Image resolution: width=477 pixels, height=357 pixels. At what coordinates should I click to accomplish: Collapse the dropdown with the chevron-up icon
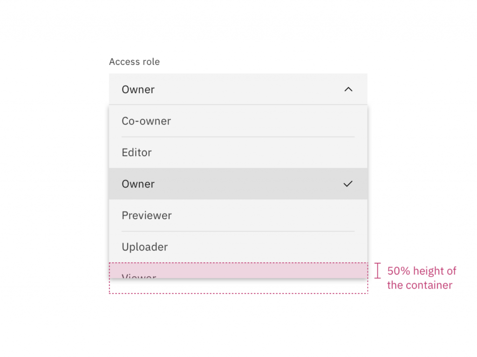tap(348, 89)
